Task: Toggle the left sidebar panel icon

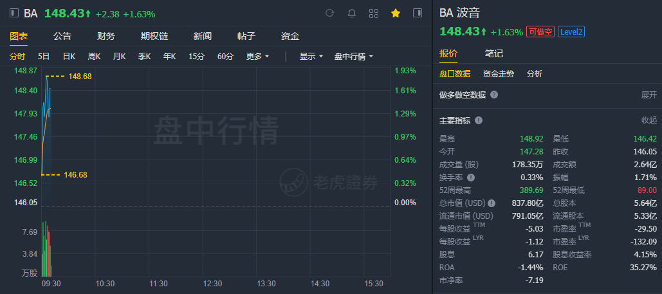Action: 14,14
